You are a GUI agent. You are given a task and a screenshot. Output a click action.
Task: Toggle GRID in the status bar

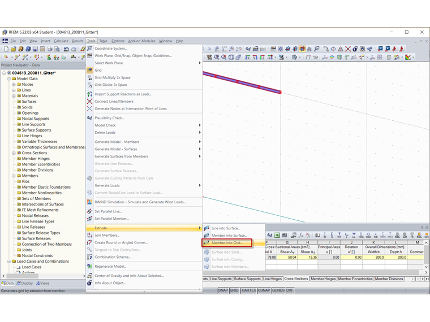(x=234, y=290)
